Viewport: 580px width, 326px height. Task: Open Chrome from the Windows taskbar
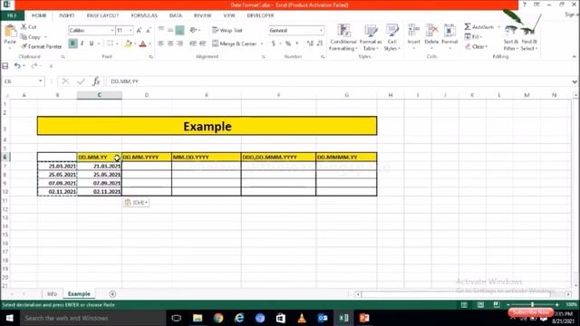tap(218, 318)
